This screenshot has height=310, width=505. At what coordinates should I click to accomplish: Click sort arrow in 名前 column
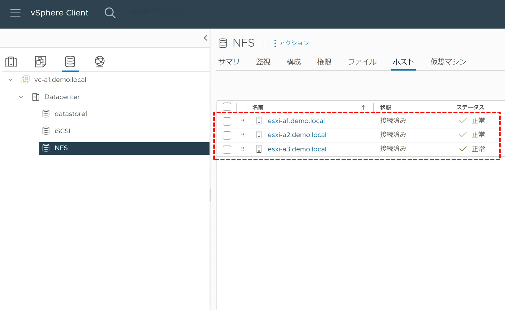click(363, 107)
